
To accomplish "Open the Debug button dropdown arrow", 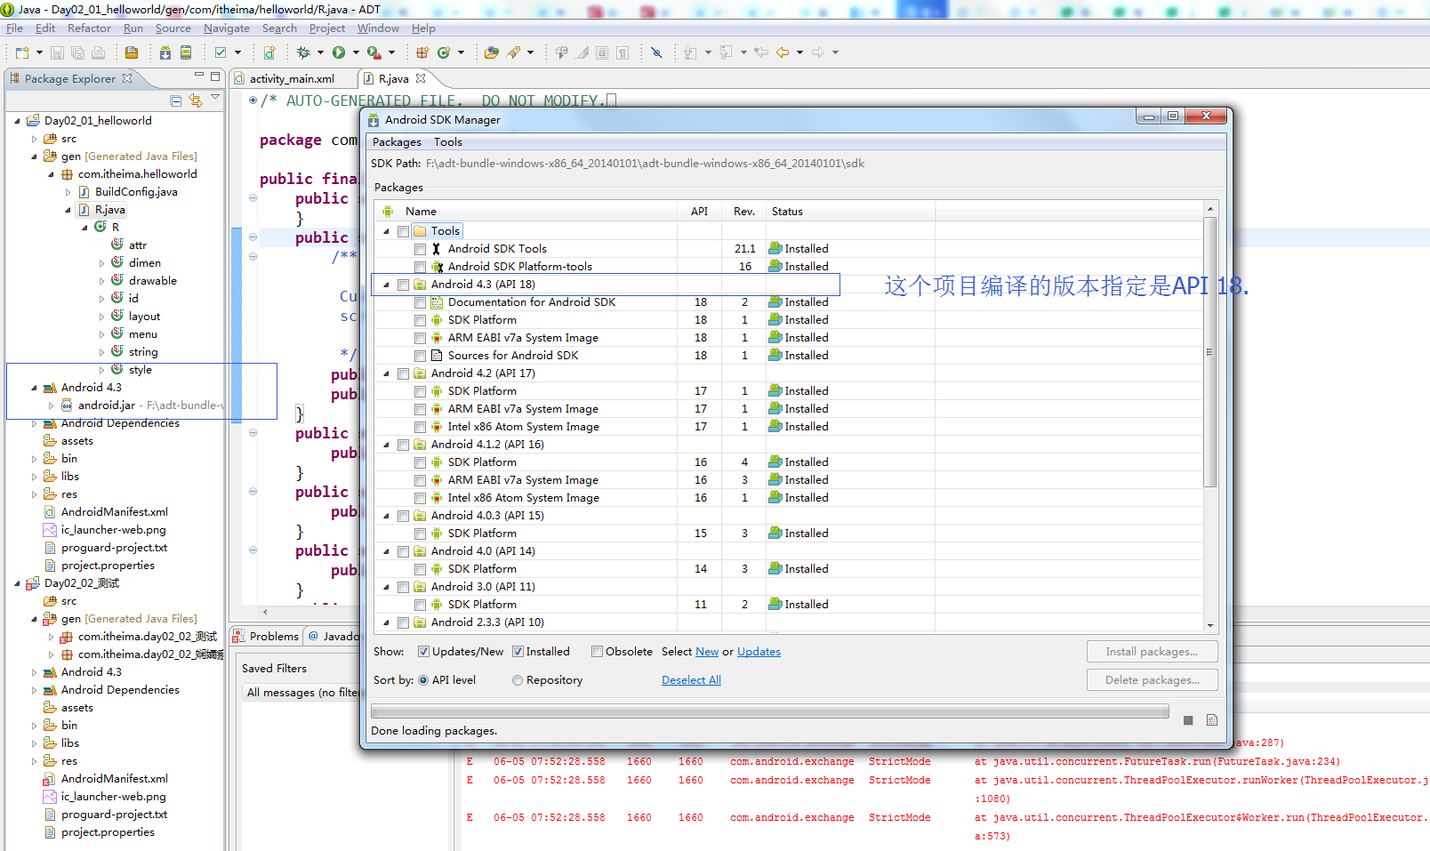I will point(320,52).
